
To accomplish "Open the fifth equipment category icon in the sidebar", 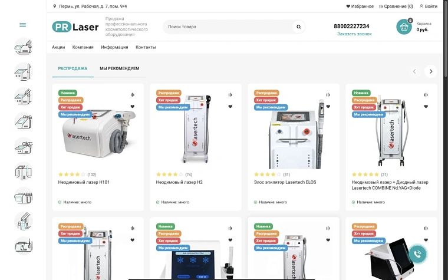I will (x=24, y=146).
